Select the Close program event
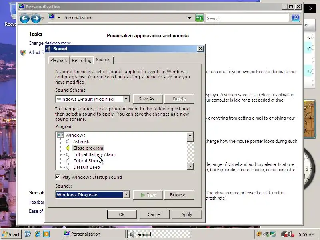 pyautogui.click(x=88, y=148)
